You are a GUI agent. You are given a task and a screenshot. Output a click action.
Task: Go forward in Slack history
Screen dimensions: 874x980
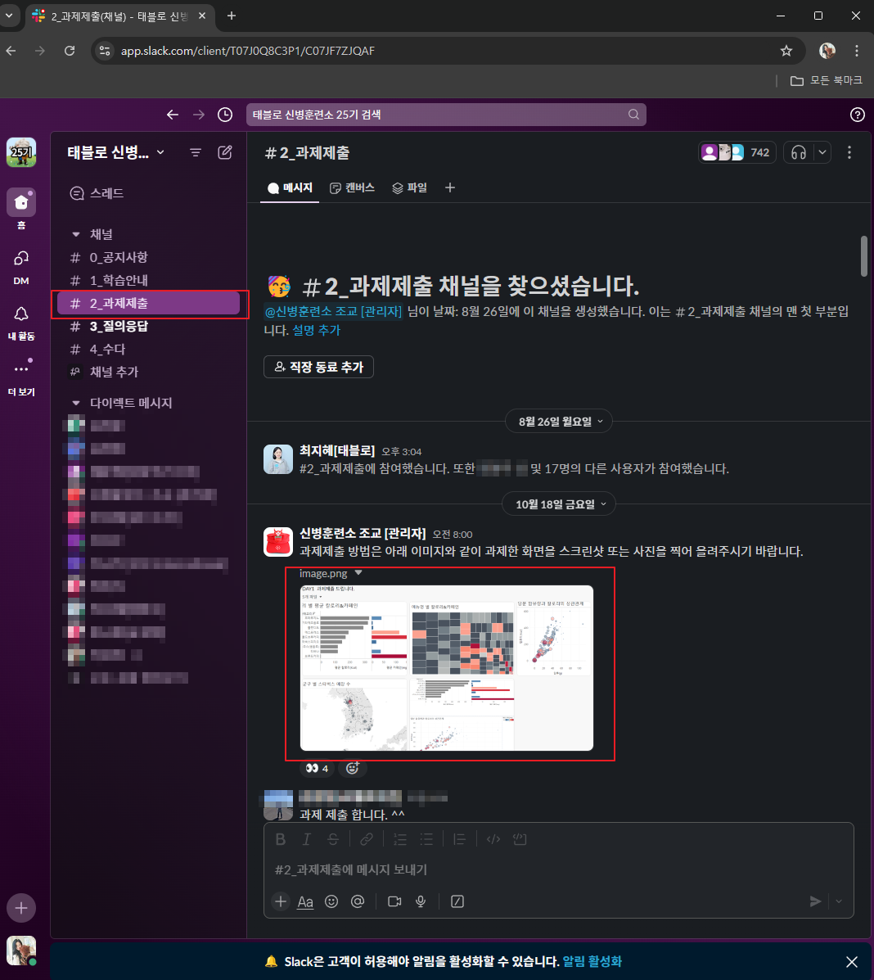tap(199, 115)
